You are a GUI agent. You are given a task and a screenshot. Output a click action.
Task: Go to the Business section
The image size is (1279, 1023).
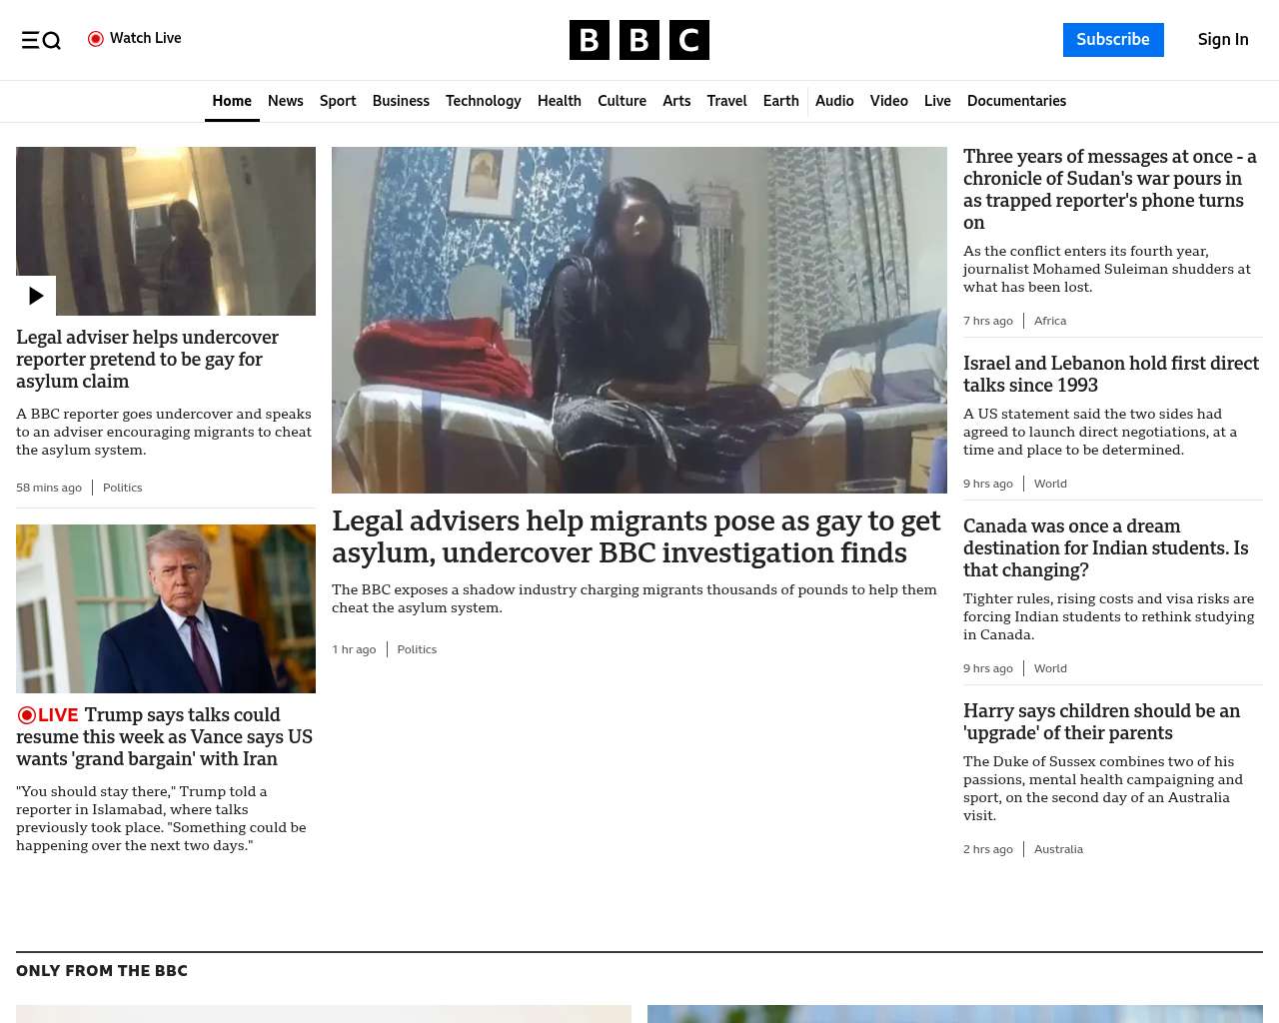pos(401,101)
